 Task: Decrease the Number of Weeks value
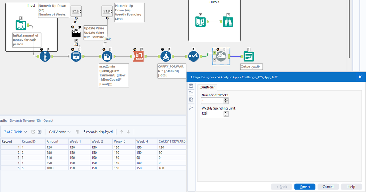pyautogui.click(x=226, y=102)
